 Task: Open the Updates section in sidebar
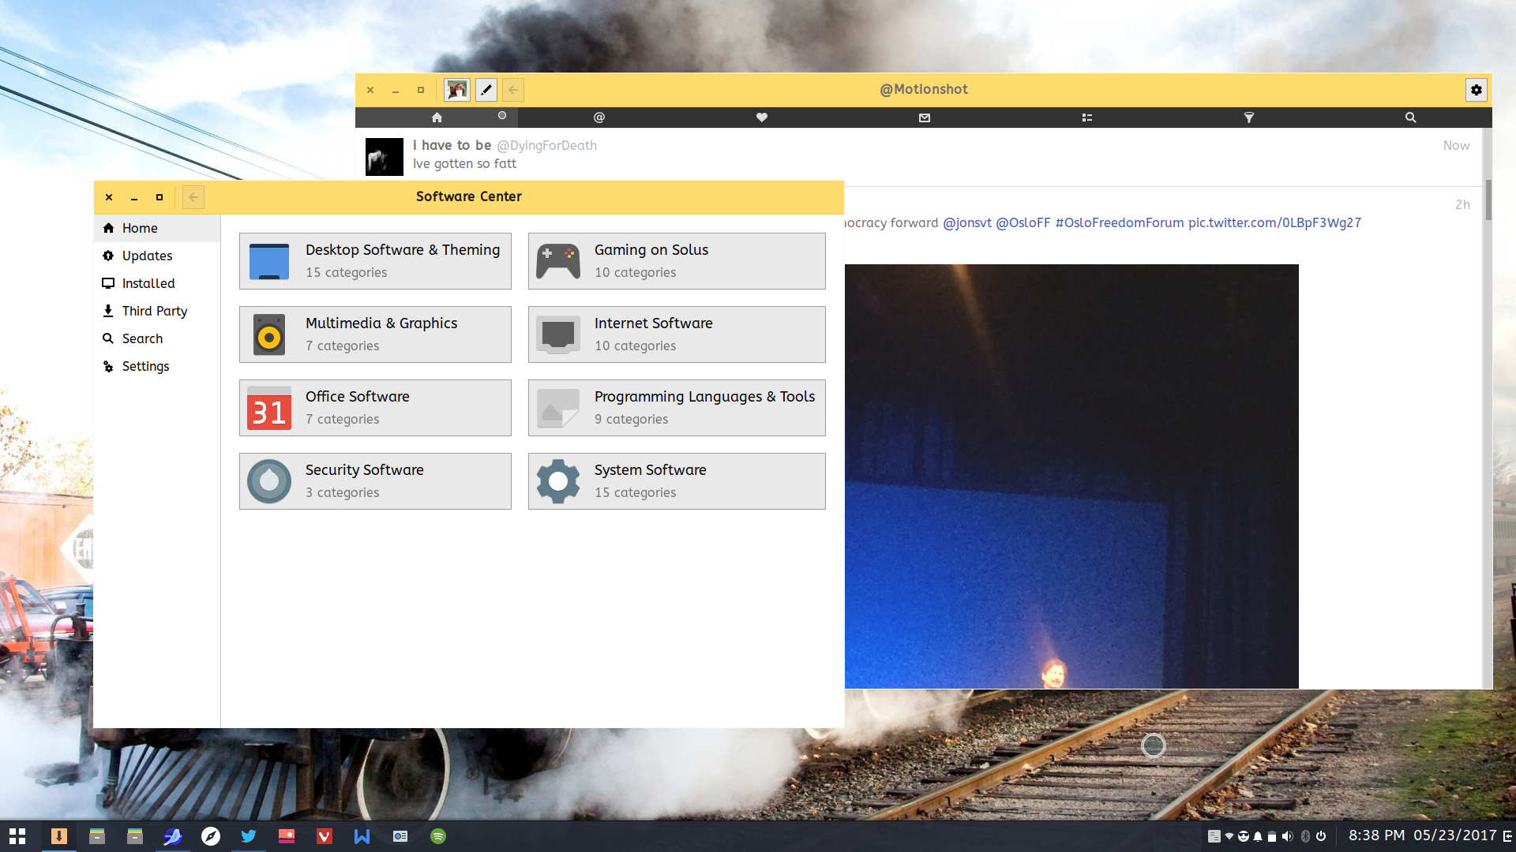pyautogui.click(x=147, y=256)
